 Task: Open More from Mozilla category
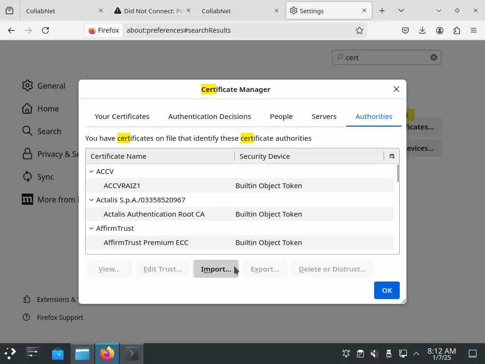pos(50,200)
